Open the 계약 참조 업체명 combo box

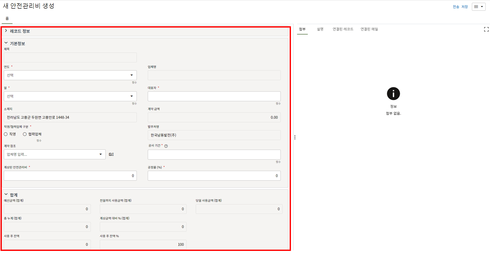coord(55,155)
